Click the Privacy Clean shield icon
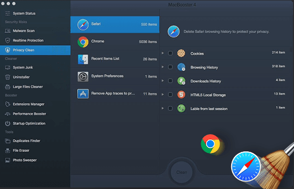Screen dimensions: 294x189 (8, 50)
